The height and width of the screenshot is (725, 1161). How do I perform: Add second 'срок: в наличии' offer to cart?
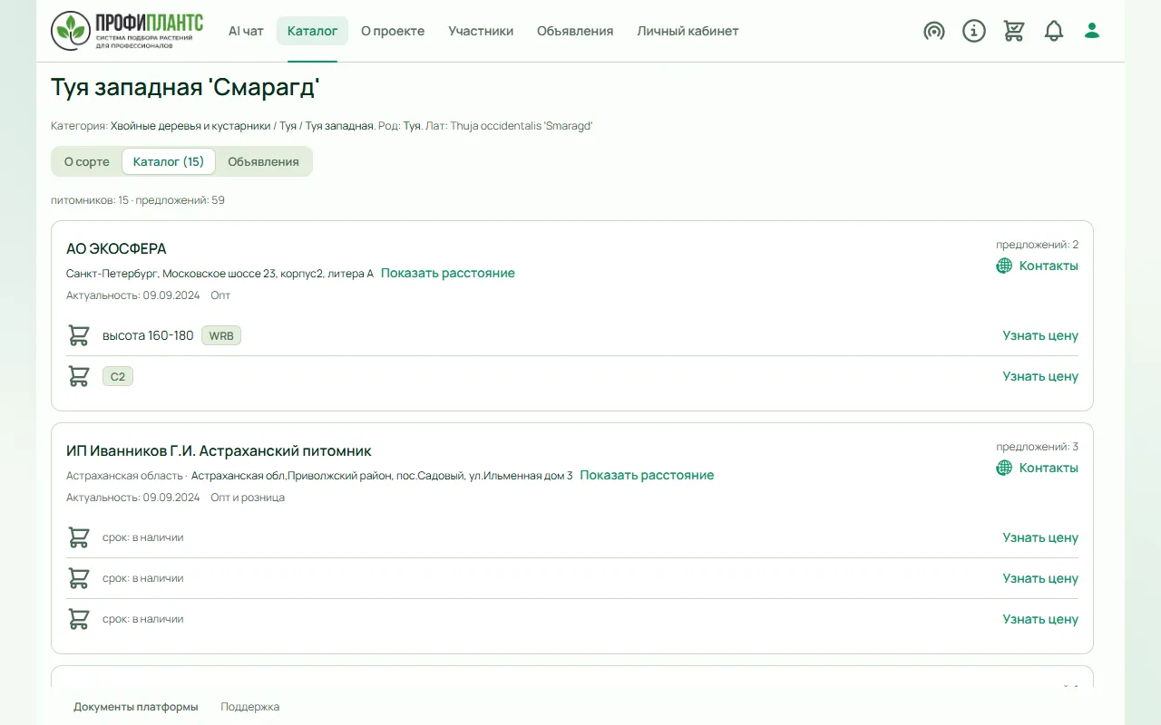pyautogui.click(x=79, y=578)
